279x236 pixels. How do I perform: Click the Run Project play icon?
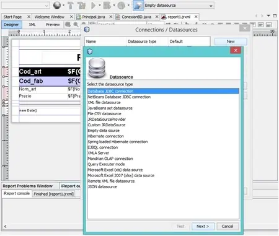[x=93, y=6]
